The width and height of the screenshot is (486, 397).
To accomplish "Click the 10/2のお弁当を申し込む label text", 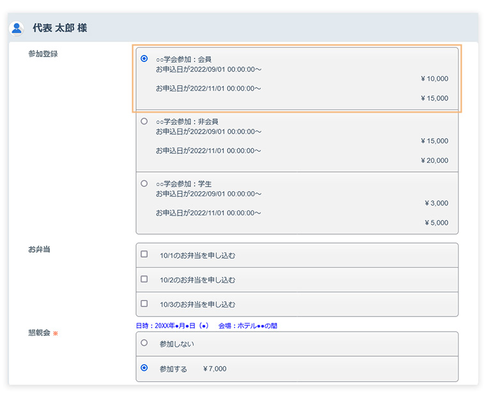I will [x=198, y=280].
